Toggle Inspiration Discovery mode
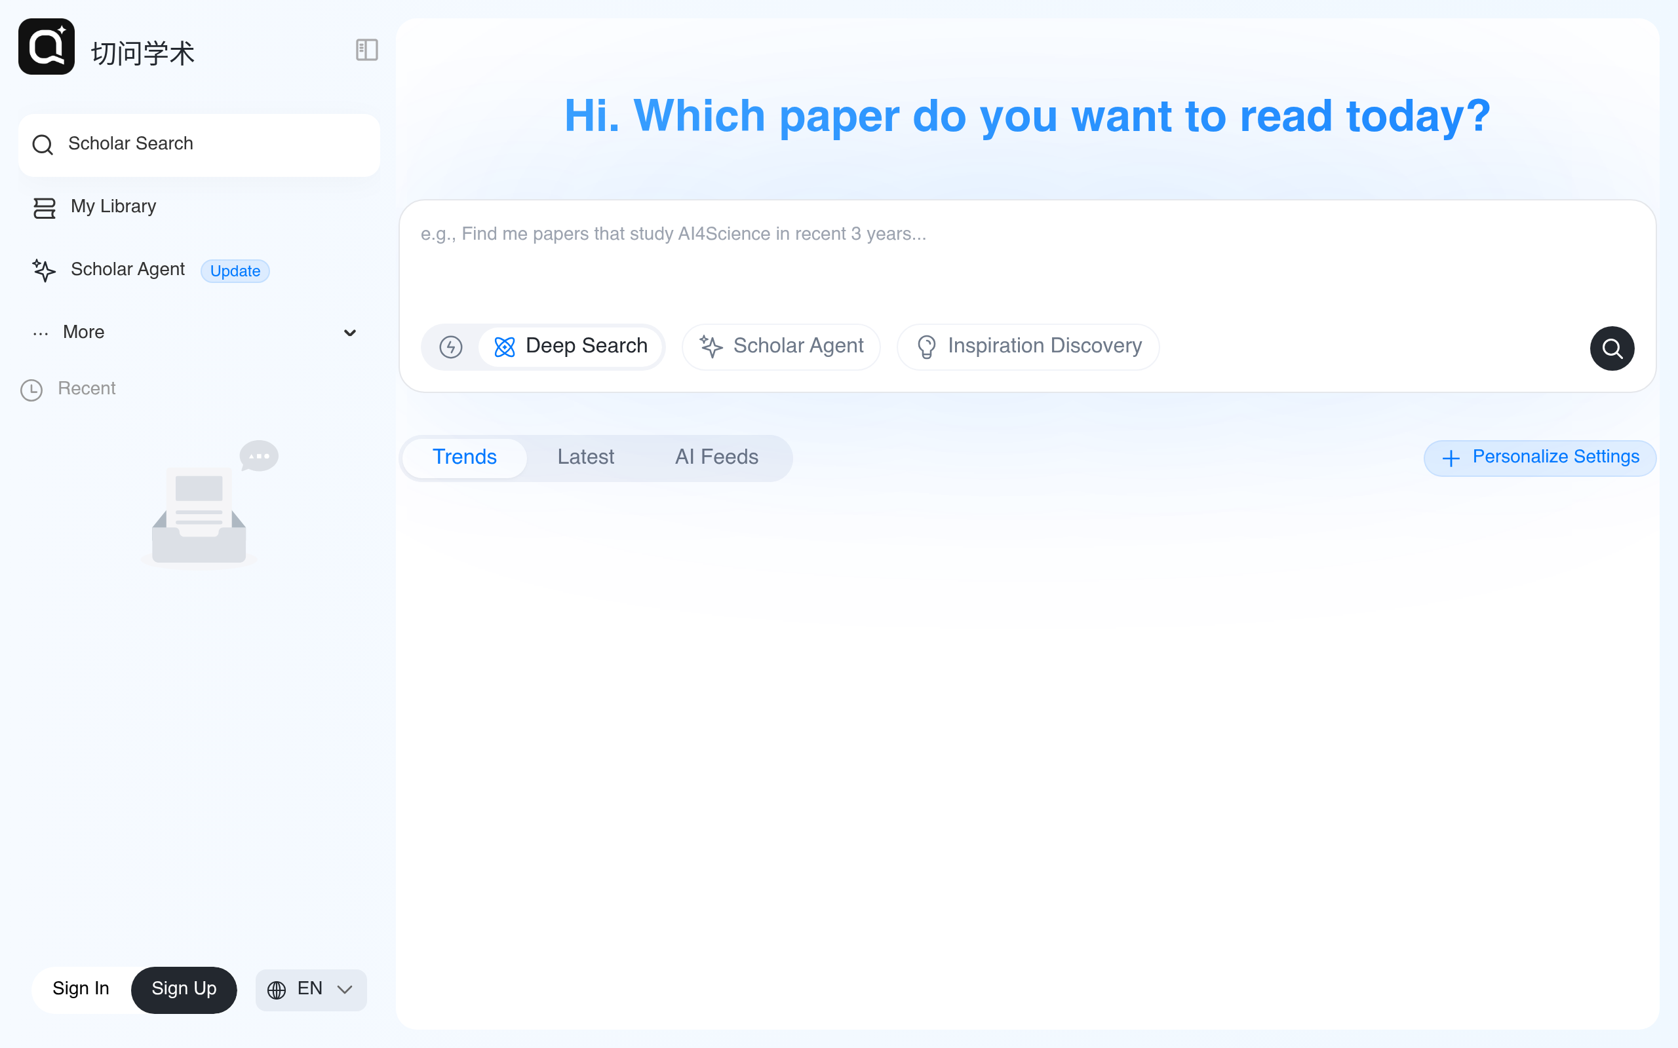1678x1048 pixels. [1028, 346]
